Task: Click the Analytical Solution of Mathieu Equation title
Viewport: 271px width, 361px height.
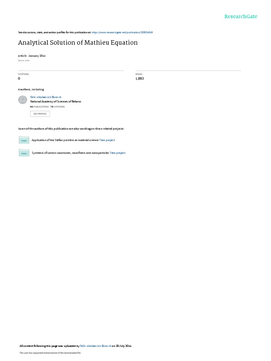Action: [78, 43]
